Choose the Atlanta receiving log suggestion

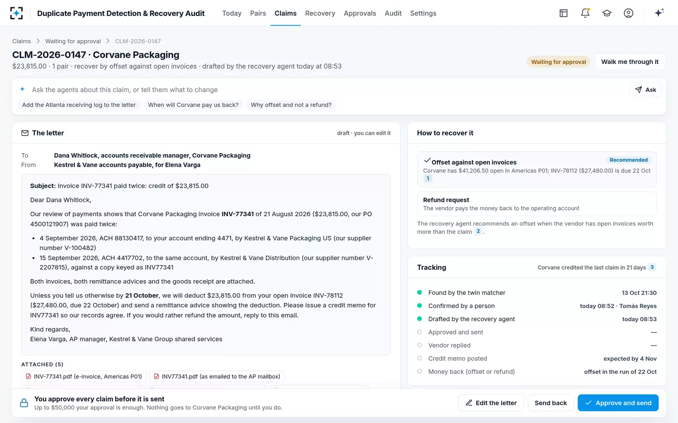click(x=79, y=105)
